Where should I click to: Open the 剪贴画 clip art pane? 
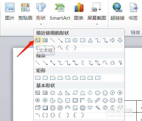pos(25,12)
